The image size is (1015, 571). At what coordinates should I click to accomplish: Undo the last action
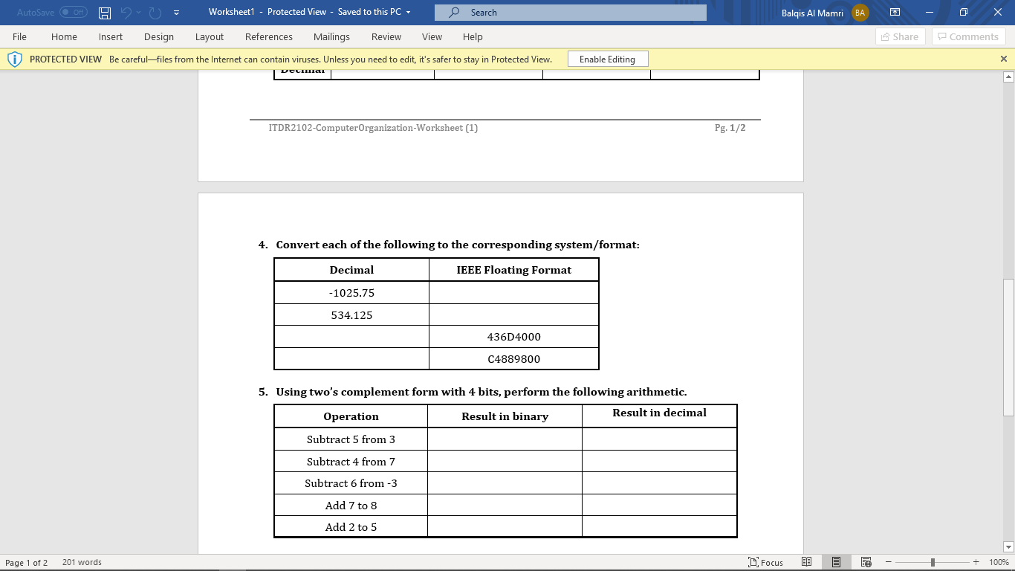(125, 12)
